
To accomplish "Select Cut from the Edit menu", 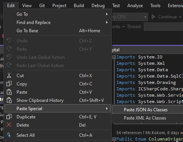I will [x=58, y=75].
